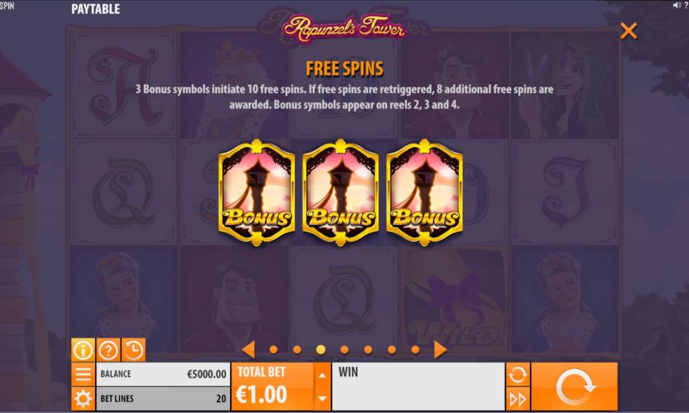Click the Total Bet €1.00 display
This screenshot has width=689, height=413.
(273, 387)
